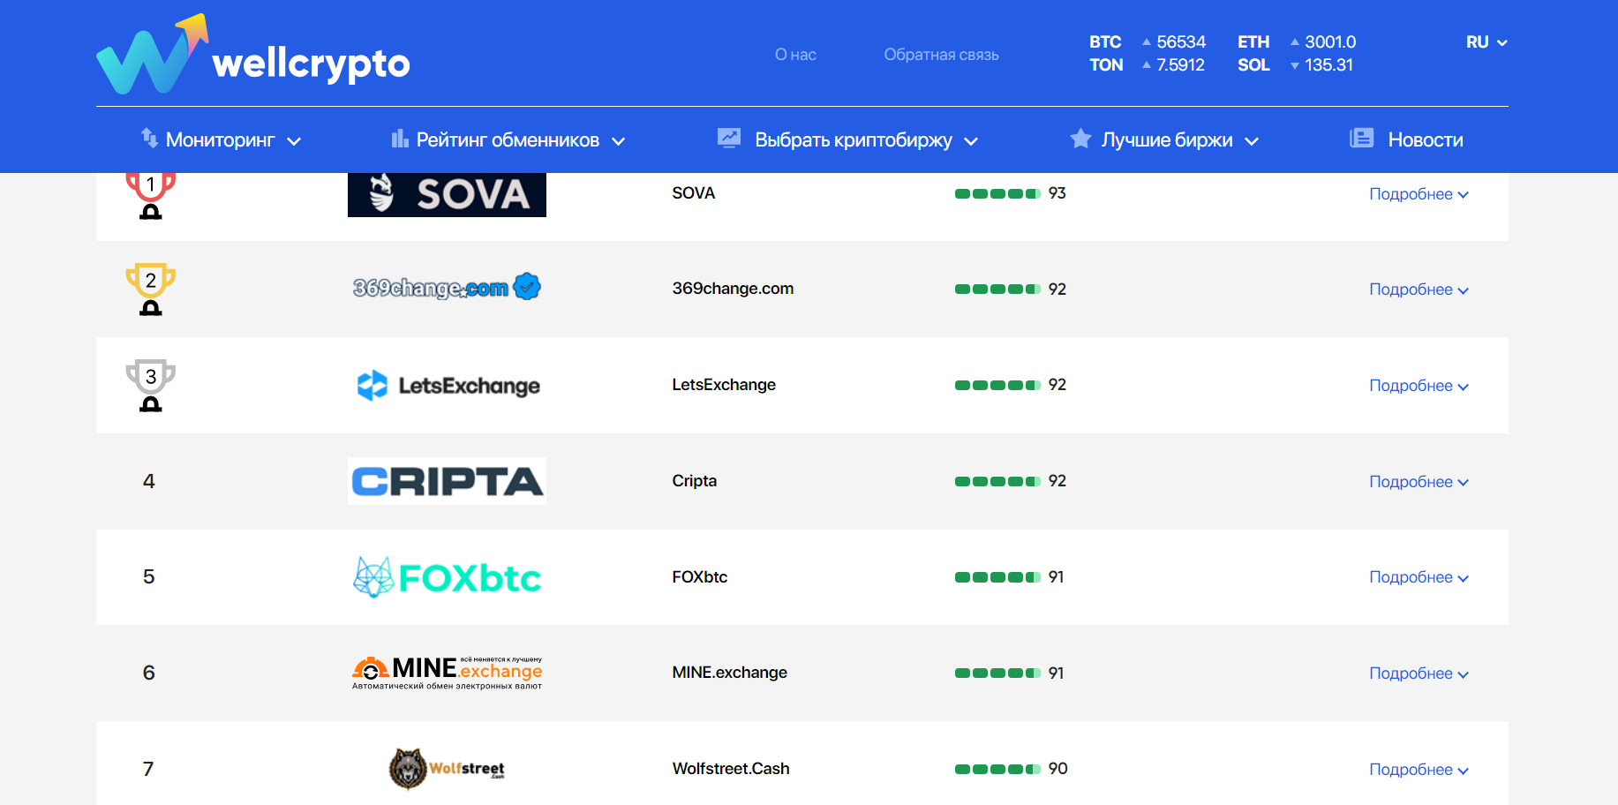Click the Wolfstreet.Cash exchanger name
Viewport: 1618px width, 805px height.
coord(731,769)
